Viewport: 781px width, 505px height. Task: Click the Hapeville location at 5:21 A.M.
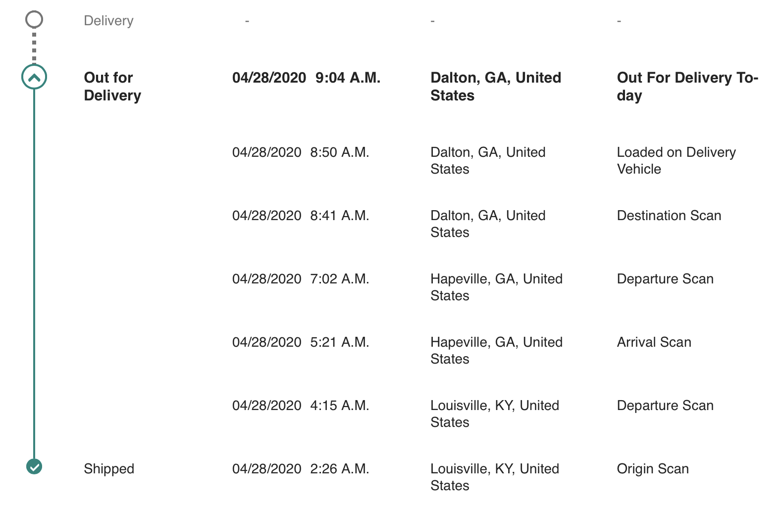coord(496,351)
